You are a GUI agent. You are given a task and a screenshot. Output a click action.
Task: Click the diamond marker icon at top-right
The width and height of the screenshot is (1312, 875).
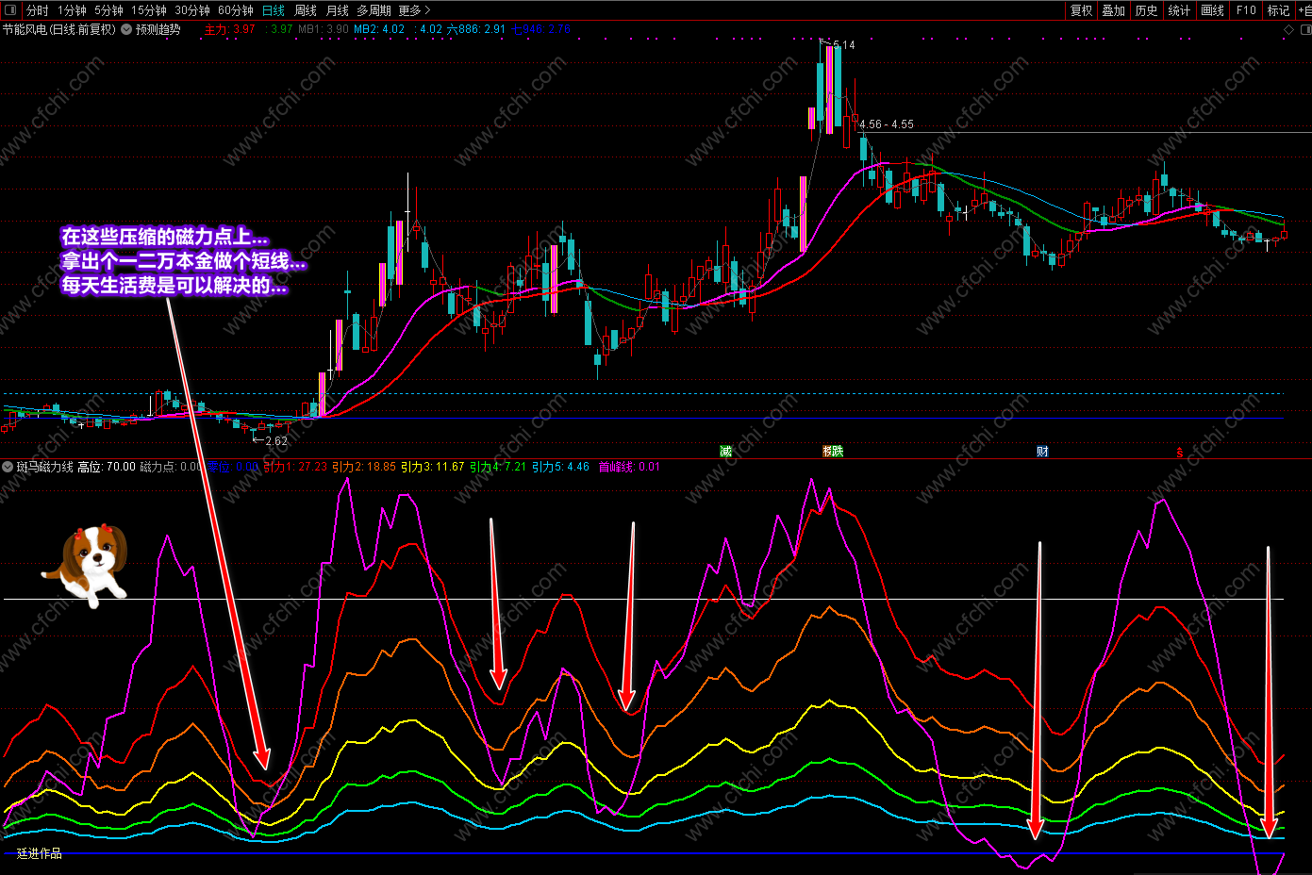1289,29
